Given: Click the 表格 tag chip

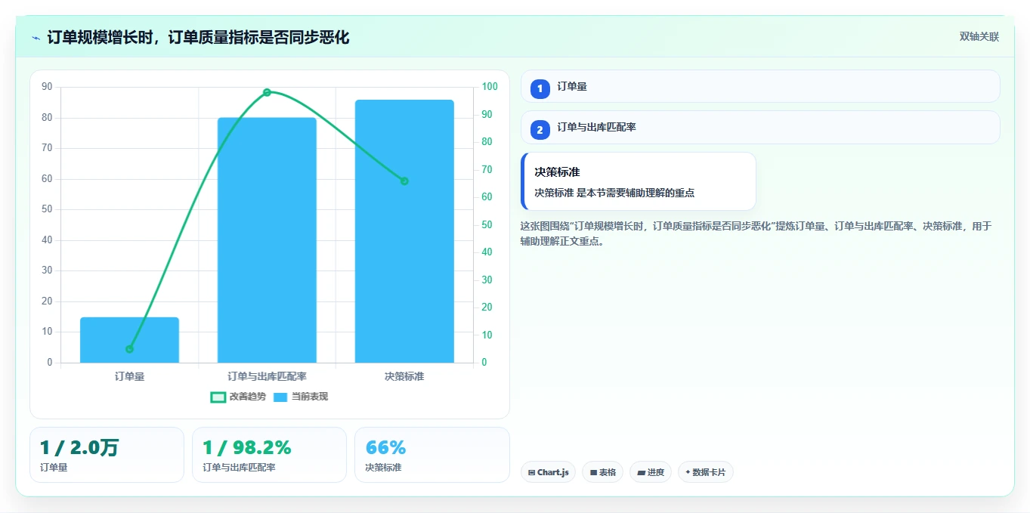Looking at the screenshot, I should click(602, 472).
